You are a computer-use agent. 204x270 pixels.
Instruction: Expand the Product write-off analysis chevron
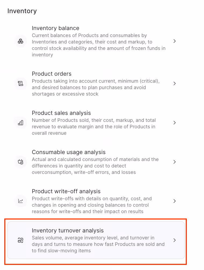coord(174,201)
